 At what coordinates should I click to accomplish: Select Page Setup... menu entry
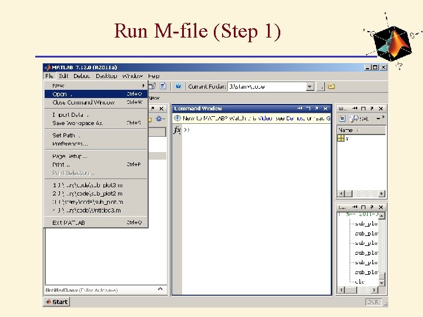pyautogui.click(x=96, y=156)
